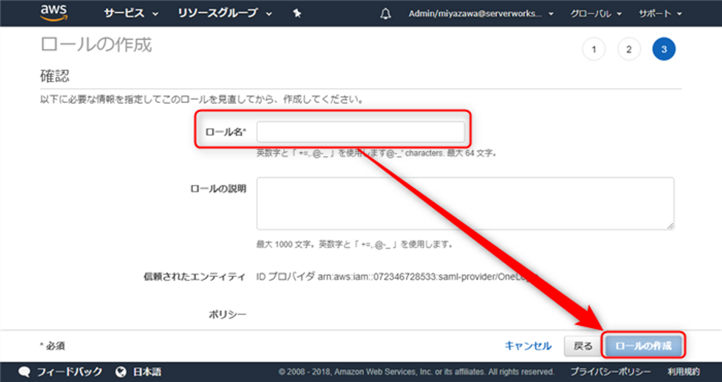Expand the リソースグループ menu
Viewport: 722px width, 382px height.
[225, 14]
